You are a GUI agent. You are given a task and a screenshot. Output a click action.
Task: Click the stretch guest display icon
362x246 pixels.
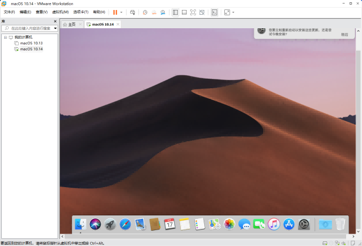[227, 12]
